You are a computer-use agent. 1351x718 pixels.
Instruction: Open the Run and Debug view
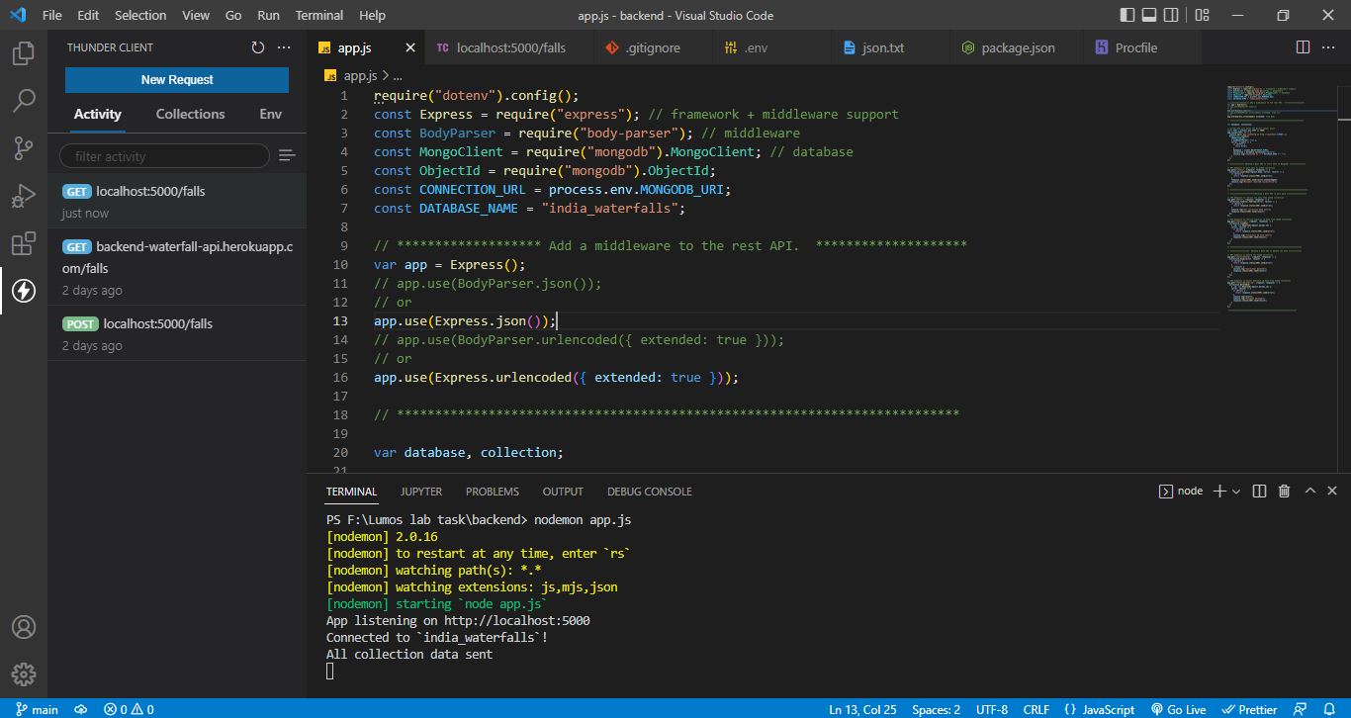[24, 196]
